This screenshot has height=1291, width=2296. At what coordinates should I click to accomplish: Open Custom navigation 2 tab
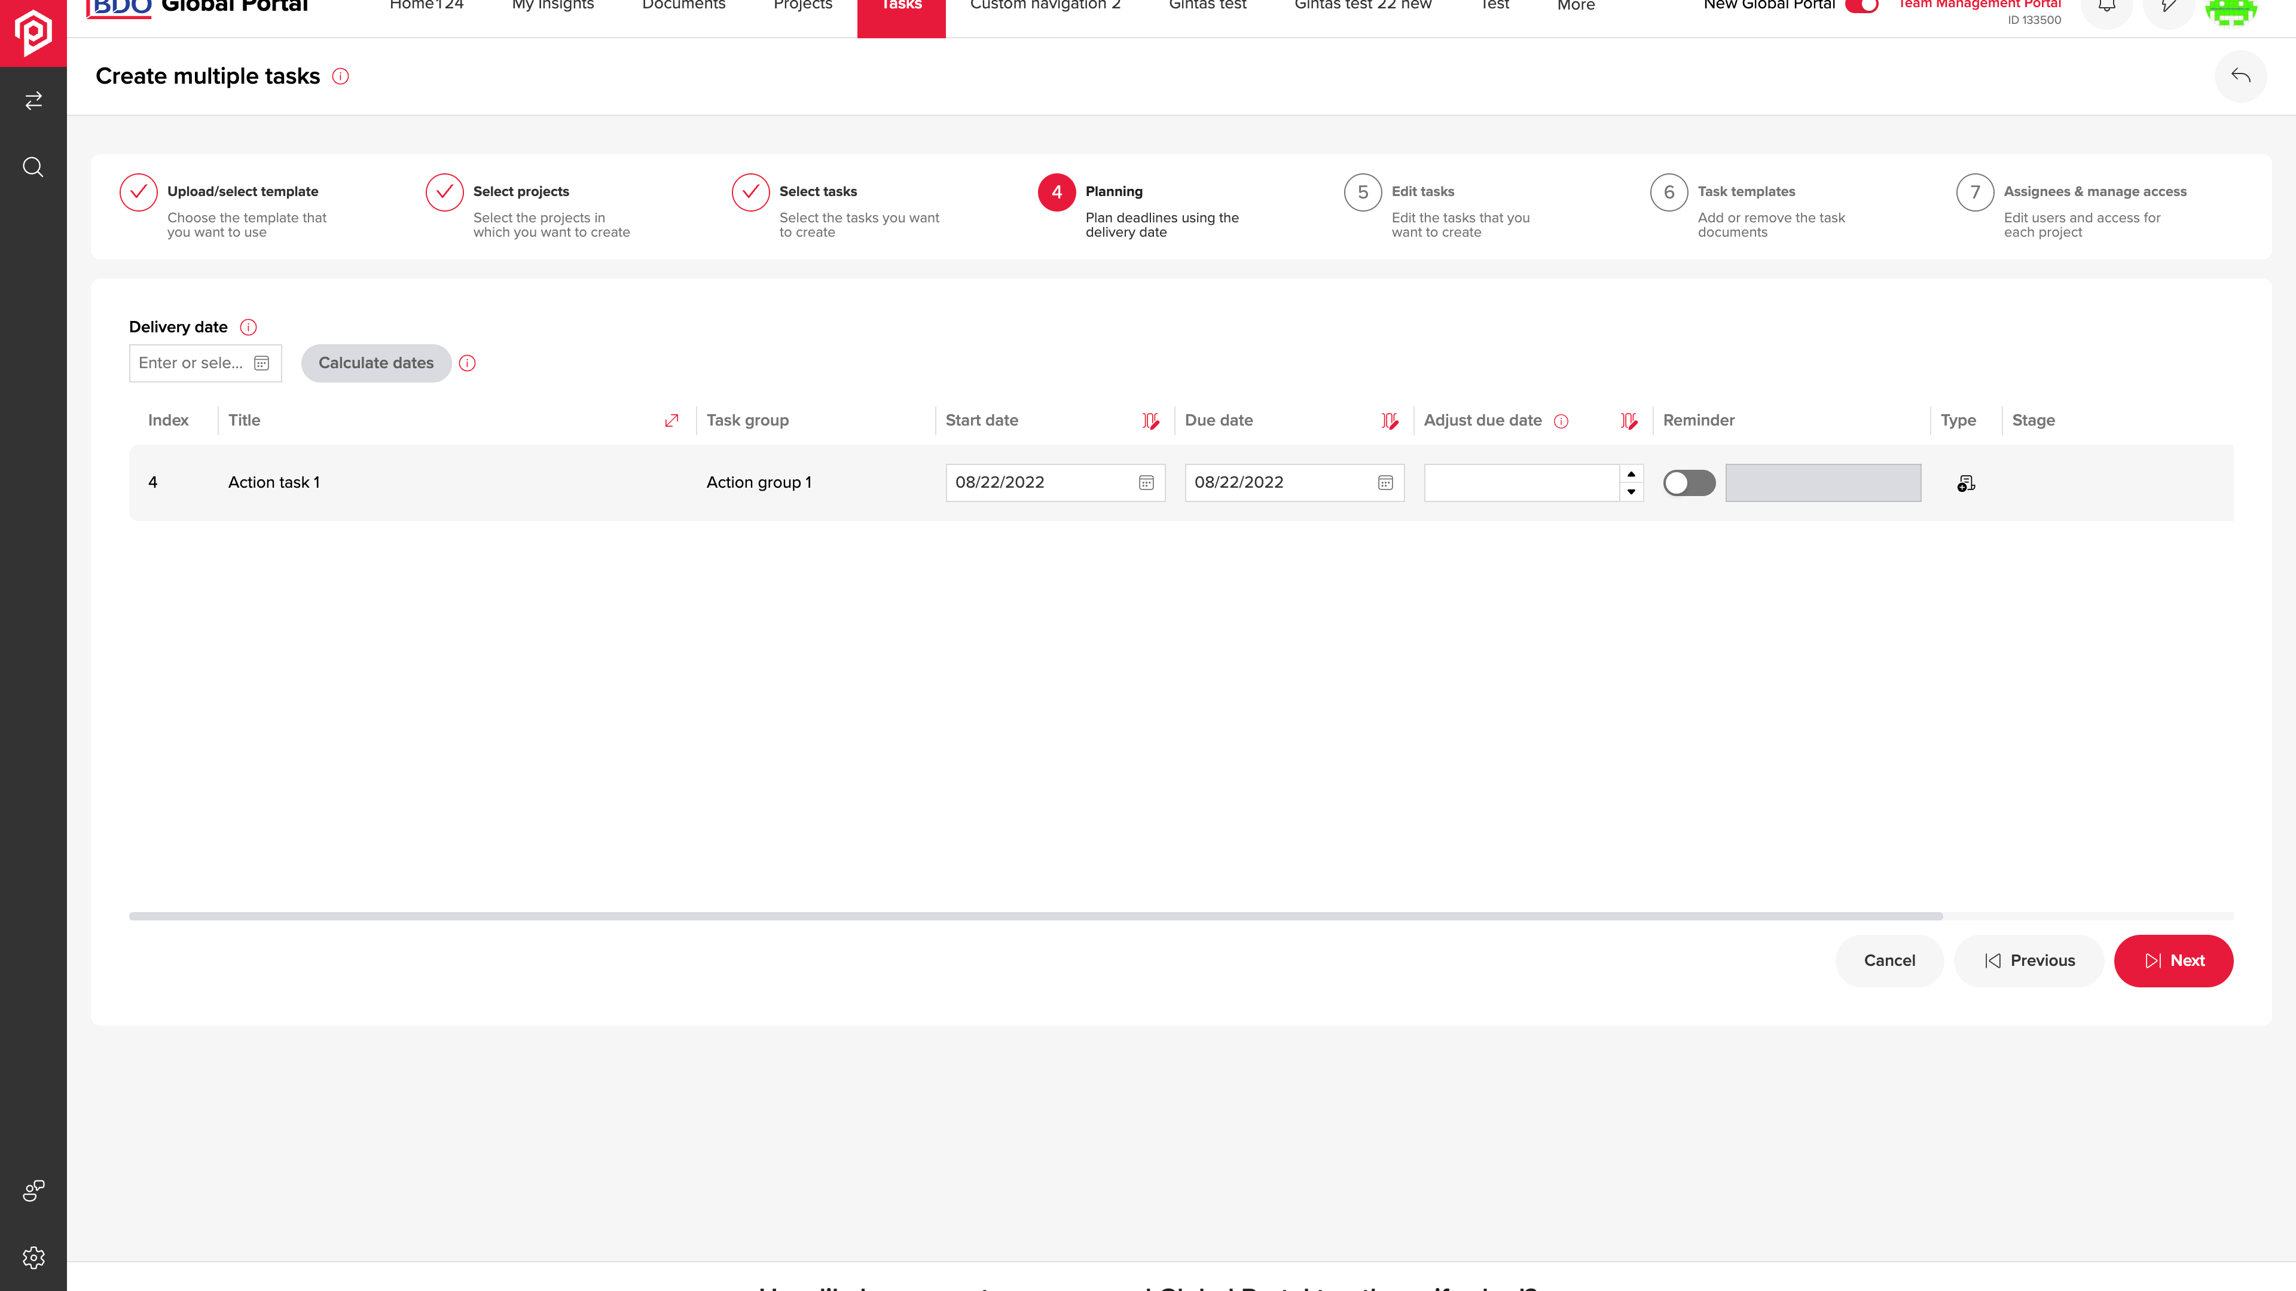[x=1045, y=5]
